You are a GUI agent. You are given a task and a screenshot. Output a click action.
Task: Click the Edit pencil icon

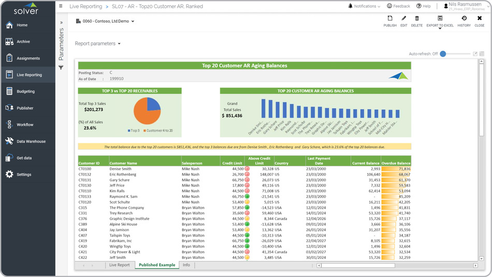tap(404, 19)
